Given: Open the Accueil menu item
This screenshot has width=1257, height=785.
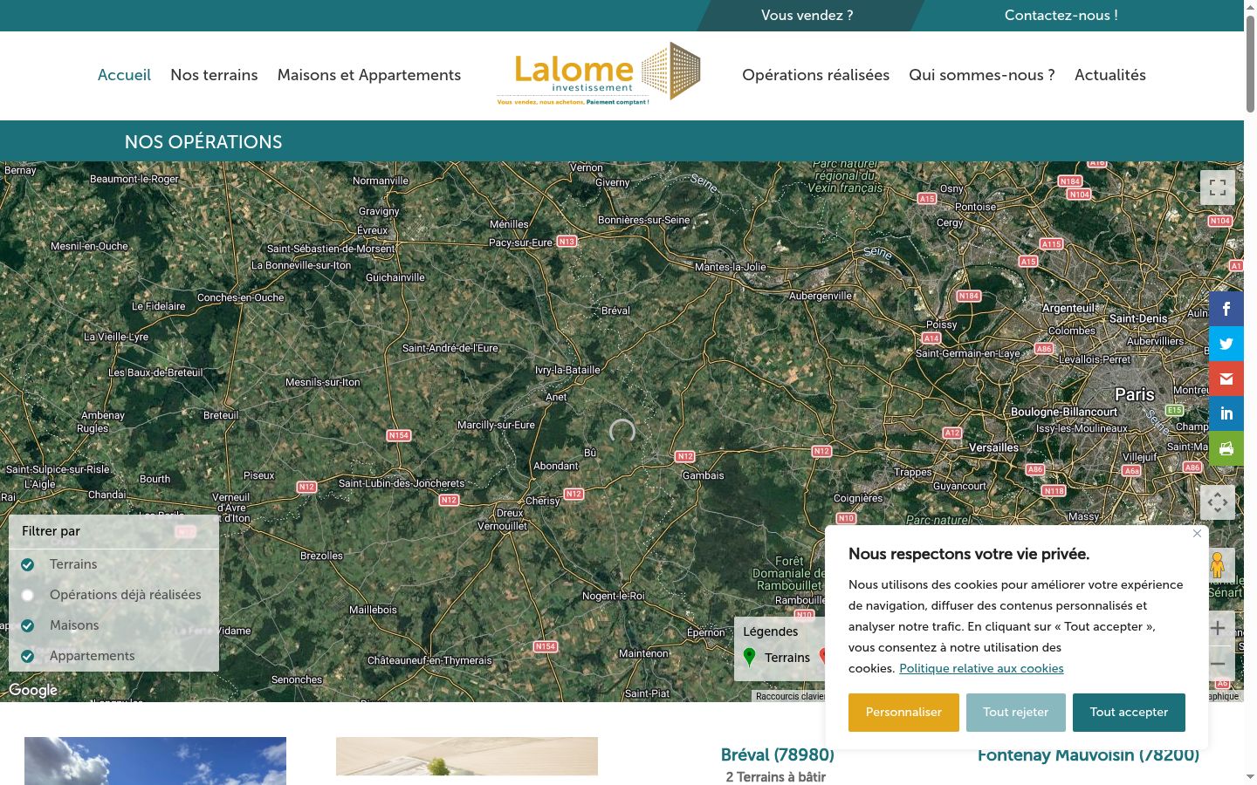Looking at the screenshot, I should point(124,75).
